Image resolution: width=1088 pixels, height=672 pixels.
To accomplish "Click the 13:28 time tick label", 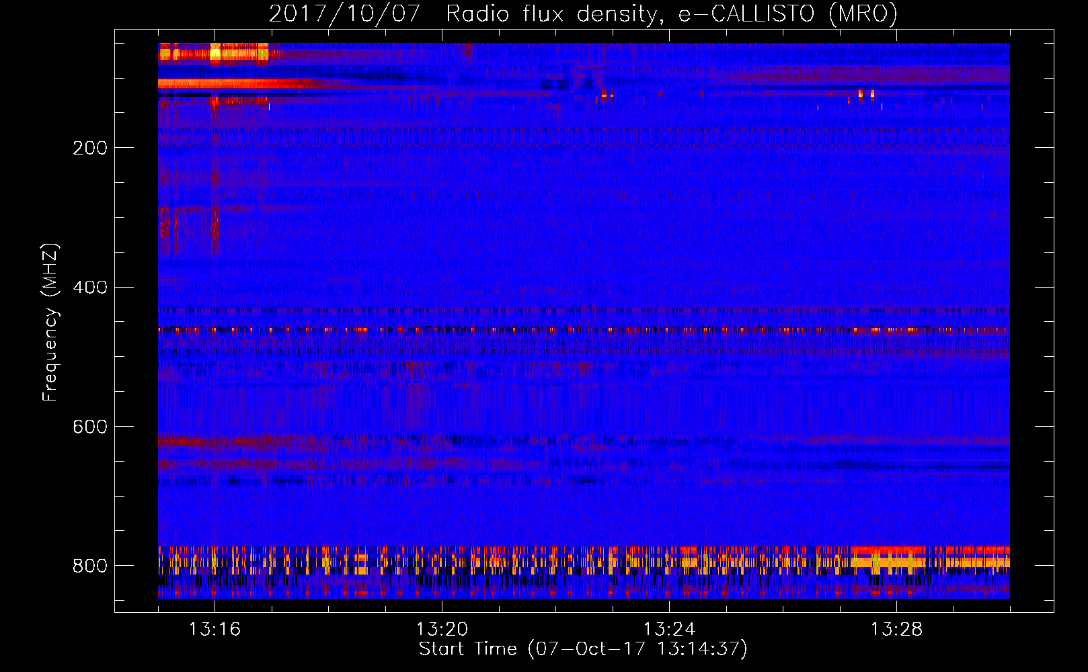I will [896, 630].
